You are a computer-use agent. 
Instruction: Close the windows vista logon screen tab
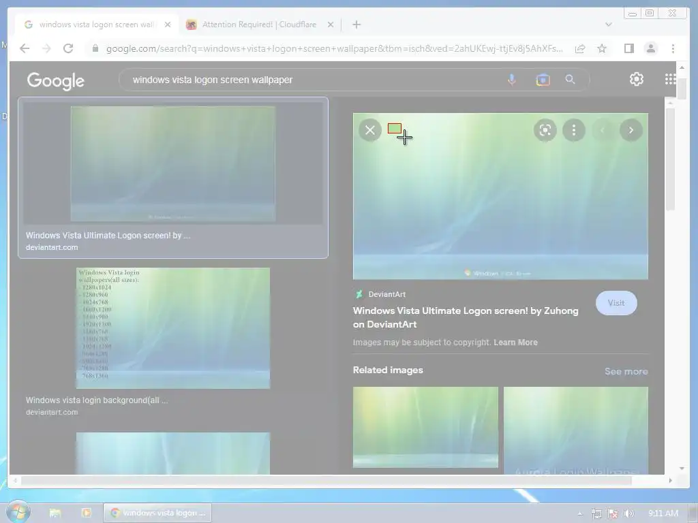pos(168,25)
